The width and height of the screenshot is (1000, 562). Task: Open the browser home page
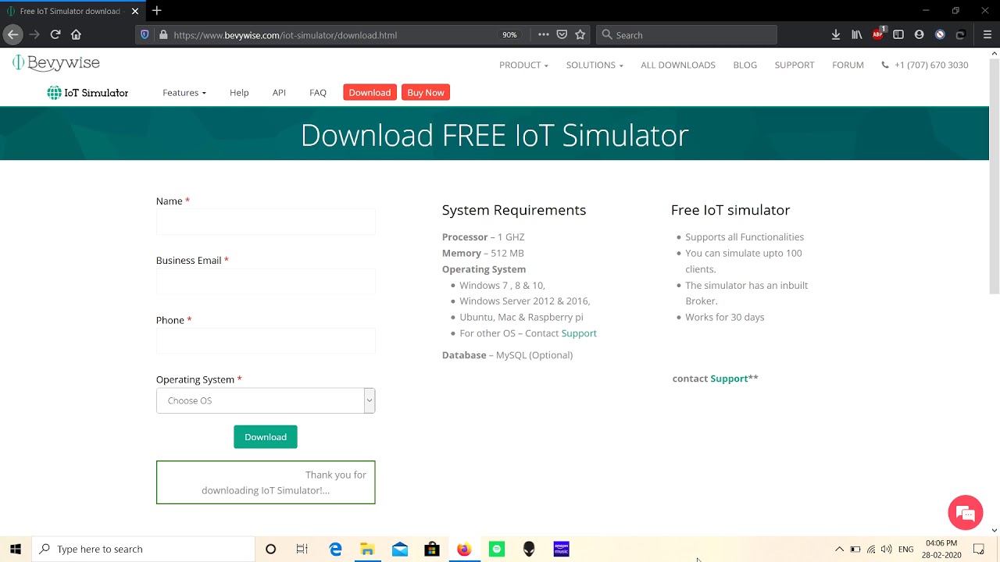coord(76,34)
